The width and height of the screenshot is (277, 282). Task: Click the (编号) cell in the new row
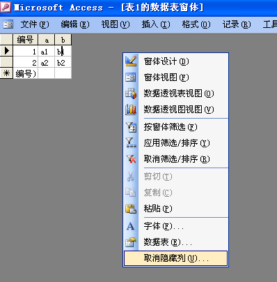[x=25, y=73]
